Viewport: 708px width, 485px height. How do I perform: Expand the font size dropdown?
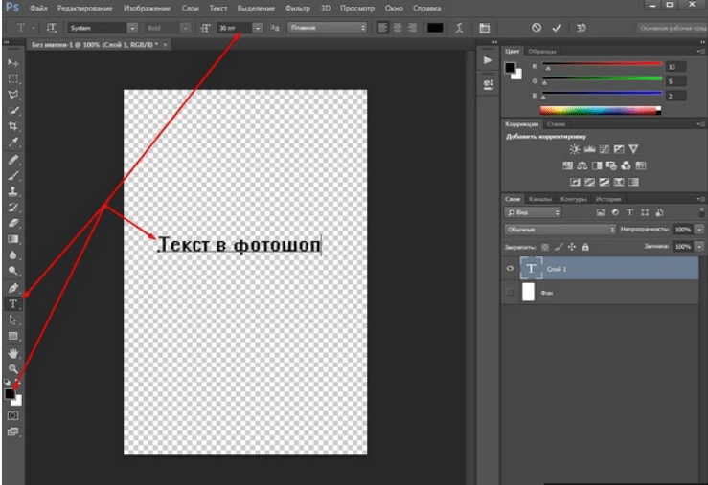click(258, 28)
